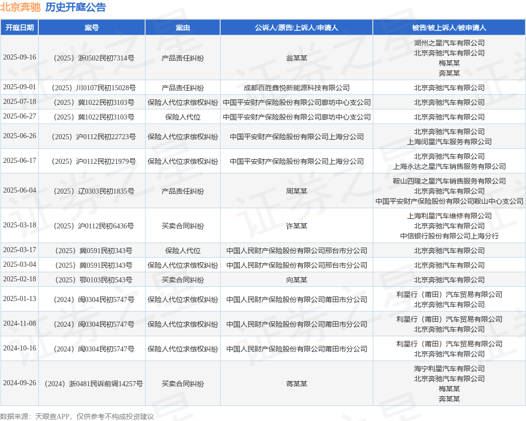Click plaintiff name 蒋某某
The height and width of the screenshot is (421, 526).
(x=297, y=384)
